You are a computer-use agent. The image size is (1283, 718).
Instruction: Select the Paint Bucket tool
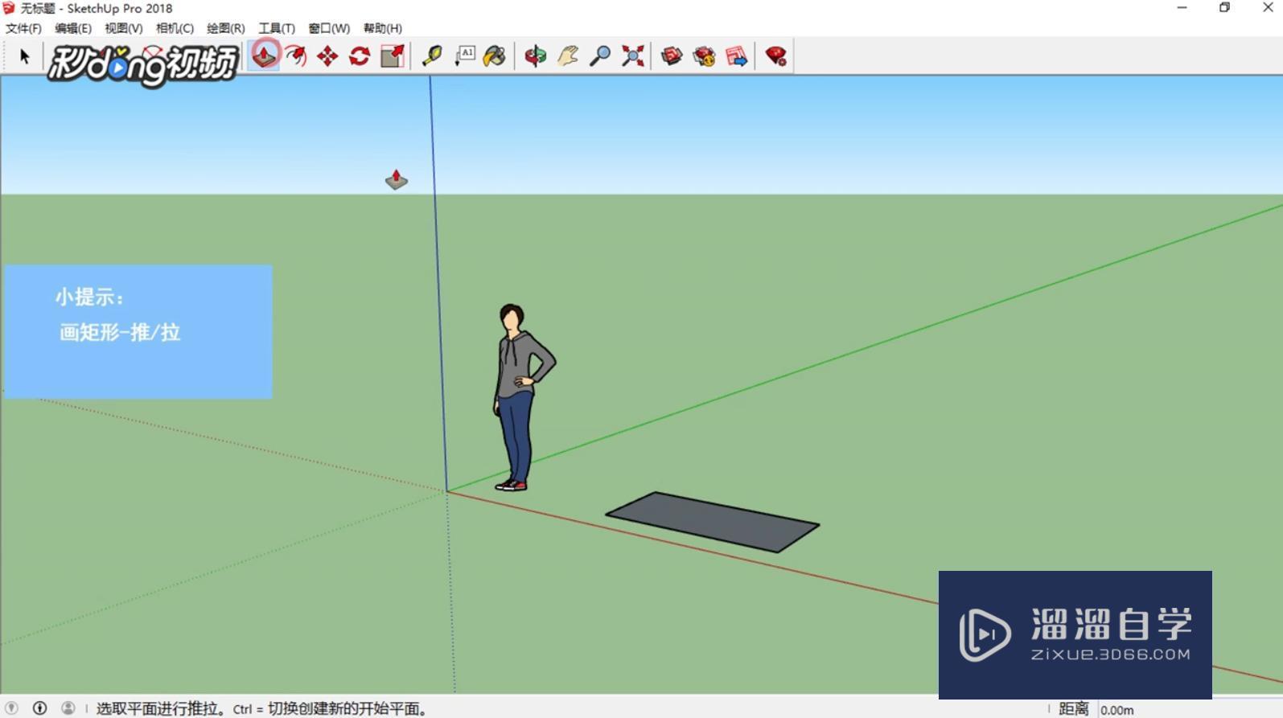pos(495,55)
